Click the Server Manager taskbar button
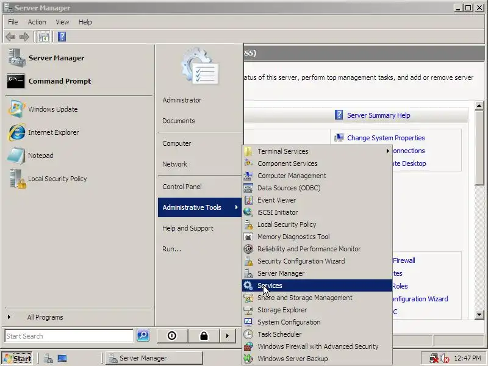Image resolution: width=488 pixels, height=366 pixels. click(x=154, y=358)
